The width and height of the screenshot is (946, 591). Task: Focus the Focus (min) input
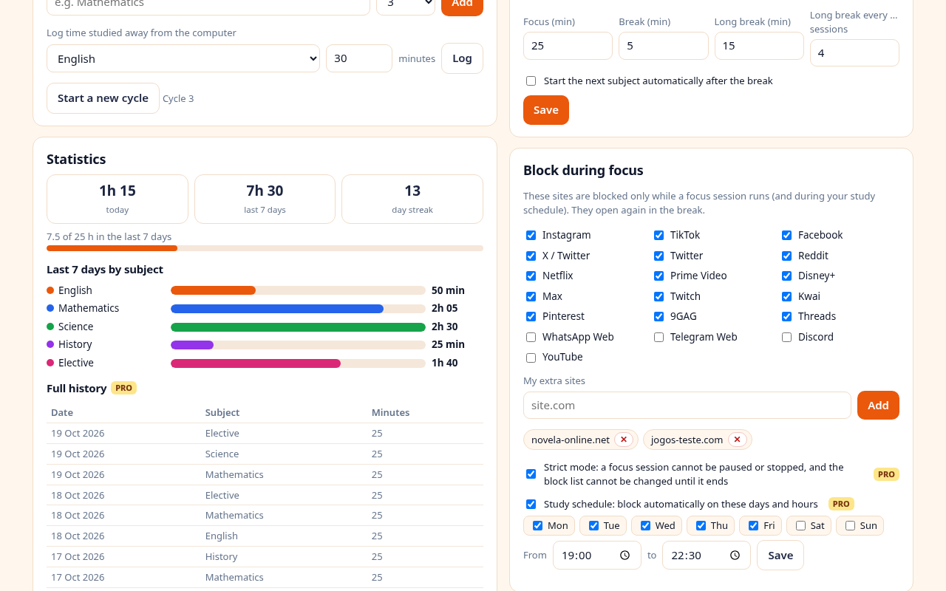pos(568,46)
